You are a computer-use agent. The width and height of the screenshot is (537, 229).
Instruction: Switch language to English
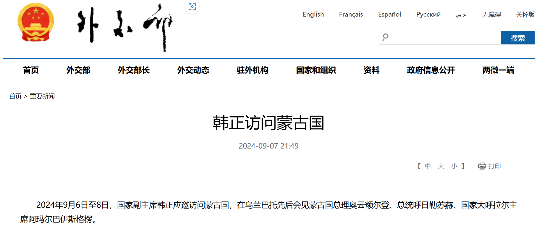tap(313, 14)
